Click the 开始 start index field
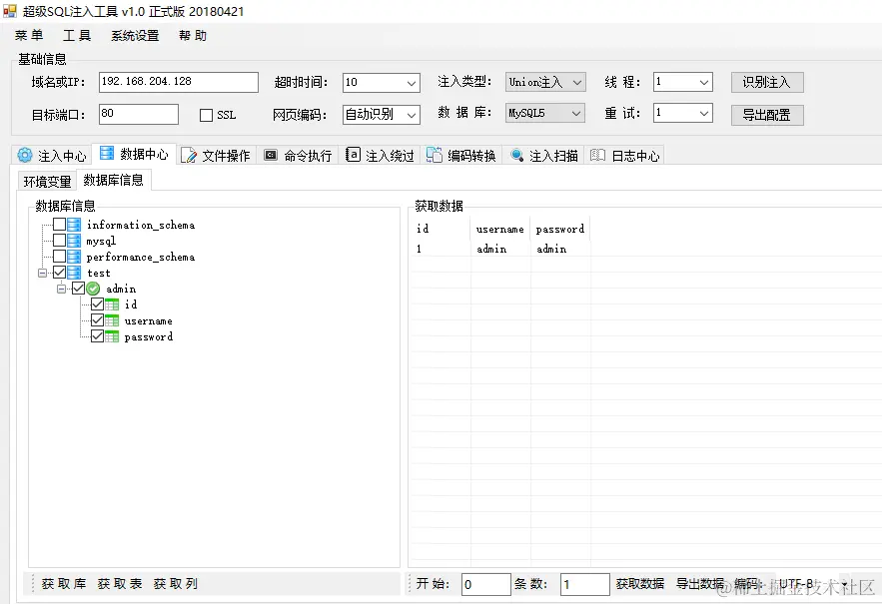The image size is (882, 604). pyautogui.click(x=486, y=584)
